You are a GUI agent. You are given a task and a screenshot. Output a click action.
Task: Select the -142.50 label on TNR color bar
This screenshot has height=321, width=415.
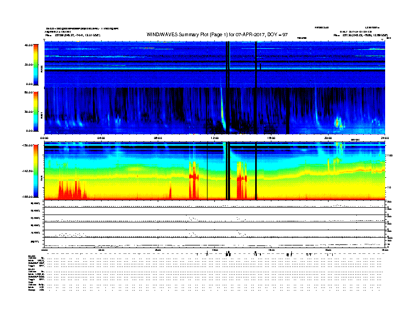(27, 171)
